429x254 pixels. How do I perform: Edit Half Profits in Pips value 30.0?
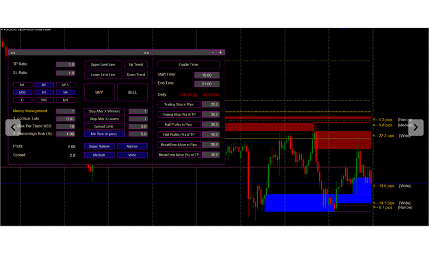pos(211,125)
